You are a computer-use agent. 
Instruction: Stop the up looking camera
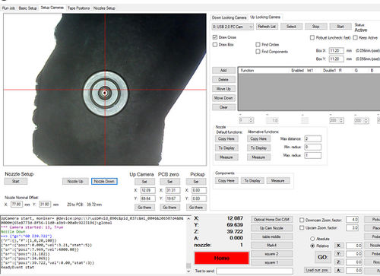click(x=315, y=27)
